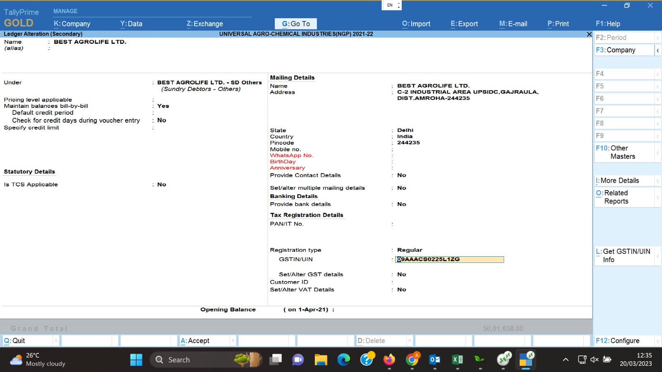Screen dimensions: 662x372
Task: Open Microsoft Edge from the taskbar
Action: (x=343, y=360)
